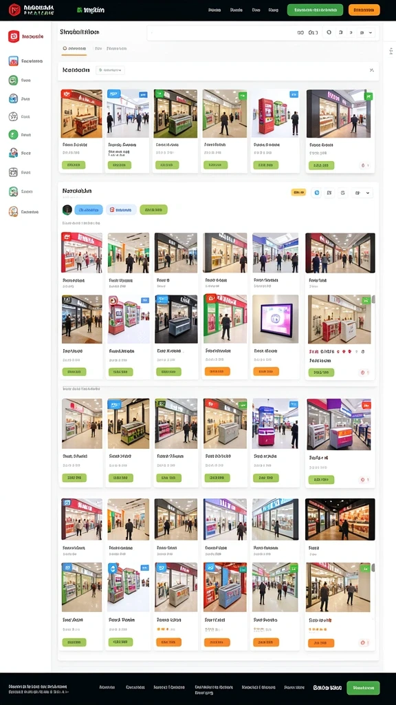Image resolution: width=396 pixels, height=705 pixels.
Task: Open the person avatar sidebar icon
Action: [13, 153]
